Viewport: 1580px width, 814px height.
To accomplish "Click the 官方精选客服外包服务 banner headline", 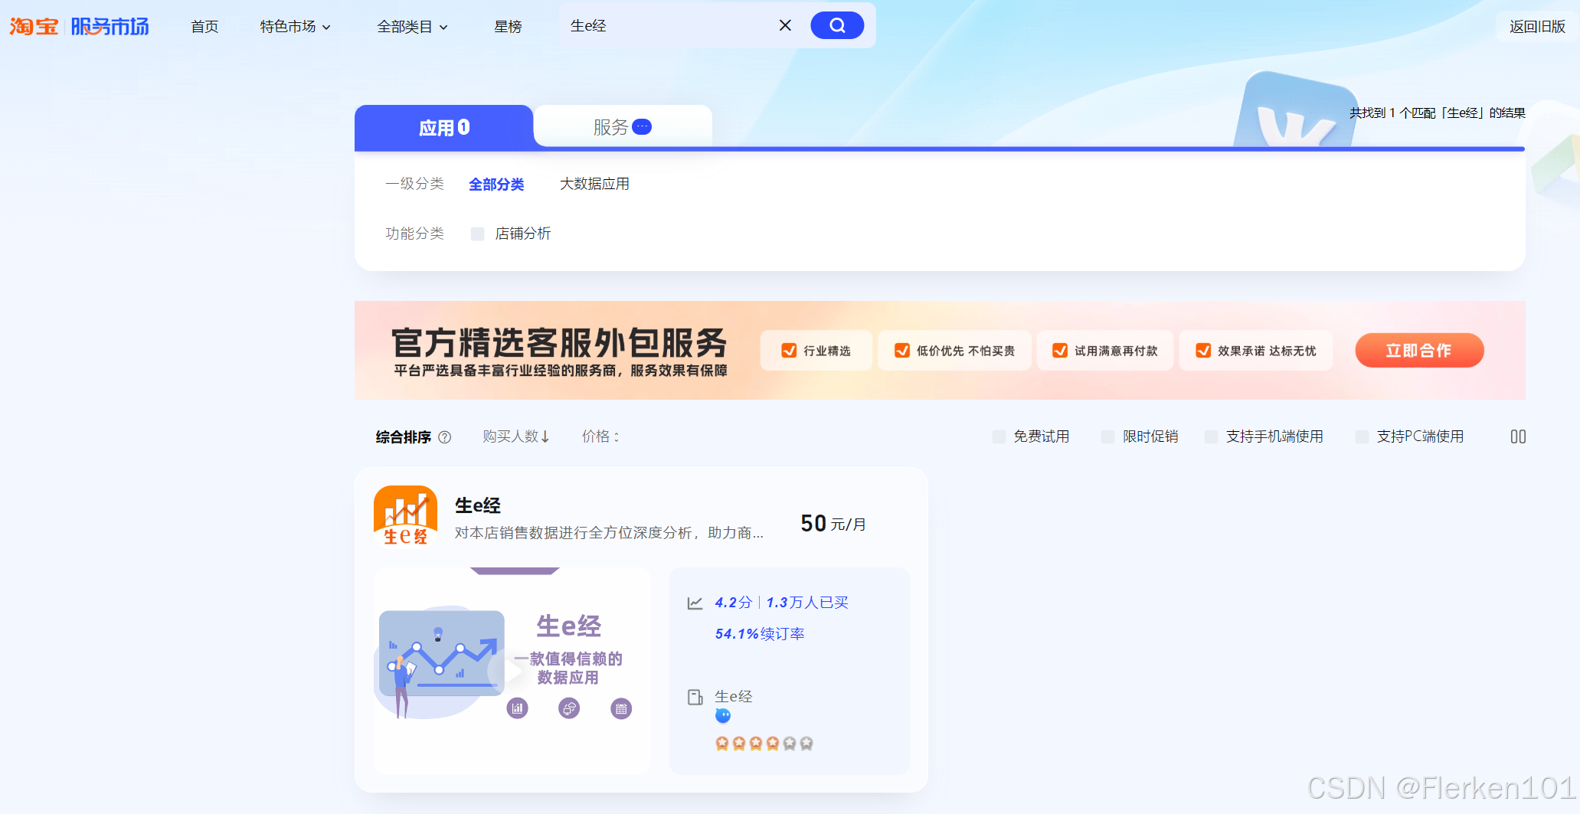I will [559, 342].
